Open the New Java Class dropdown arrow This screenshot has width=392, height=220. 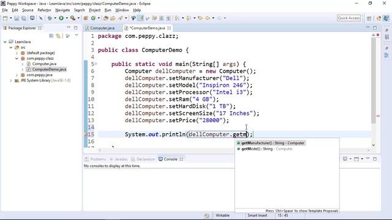coord(99,18)
